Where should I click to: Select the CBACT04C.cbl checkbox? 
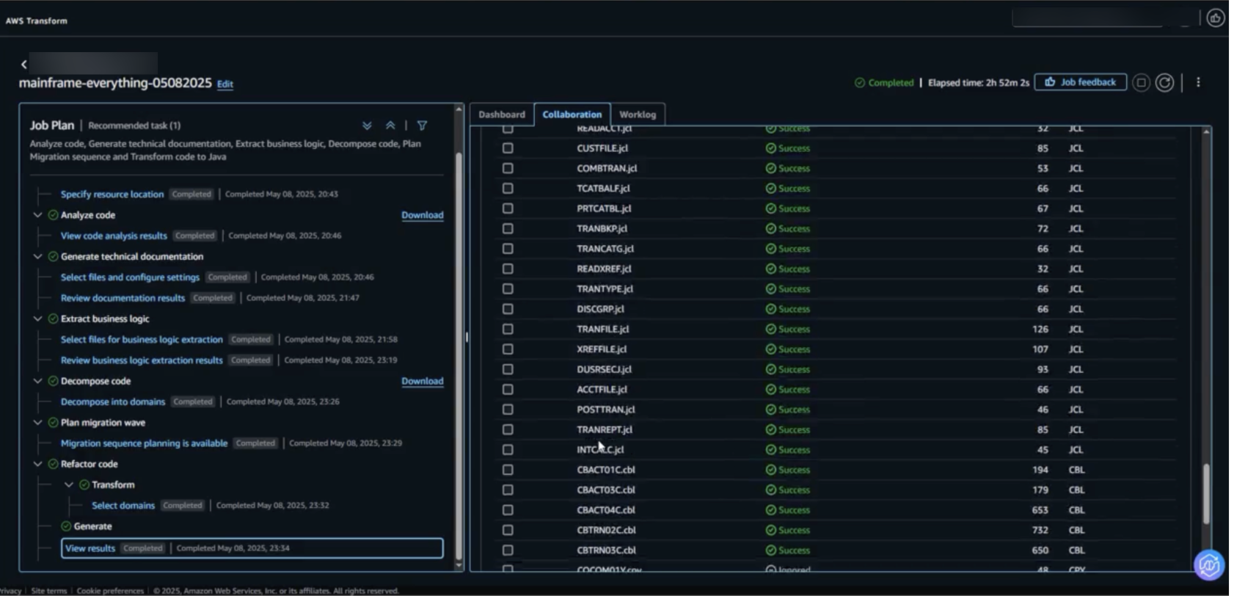click(508, 510)
